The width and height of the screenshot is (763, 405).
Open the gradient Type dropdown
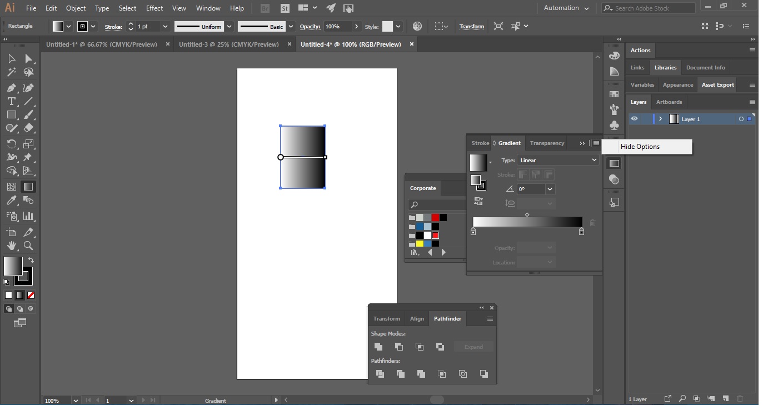coord(557,160)
